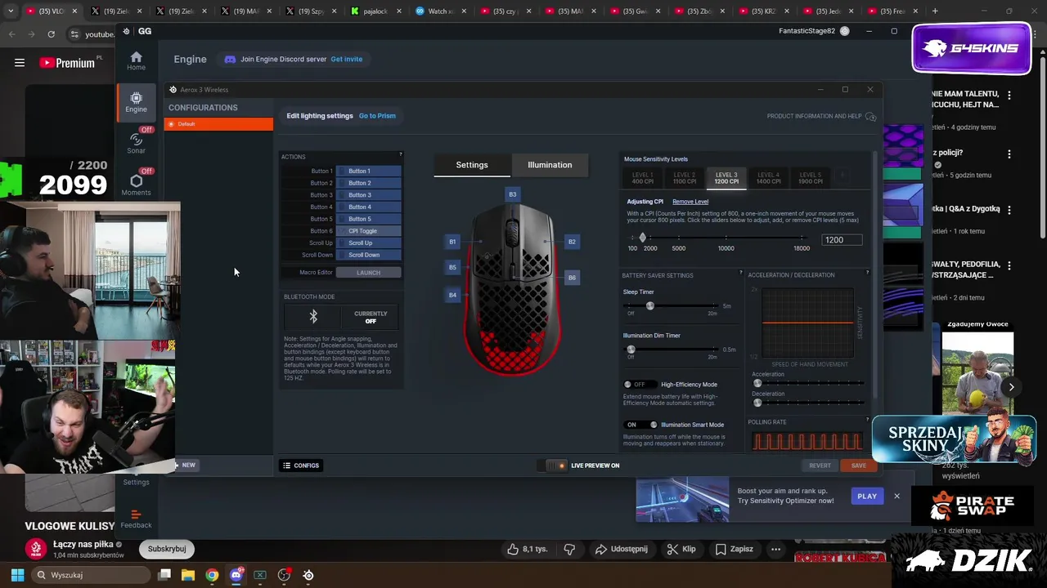Click PLAY on Sensitivity Optimizer banner

pyautogui.click(x=867, y=497)
